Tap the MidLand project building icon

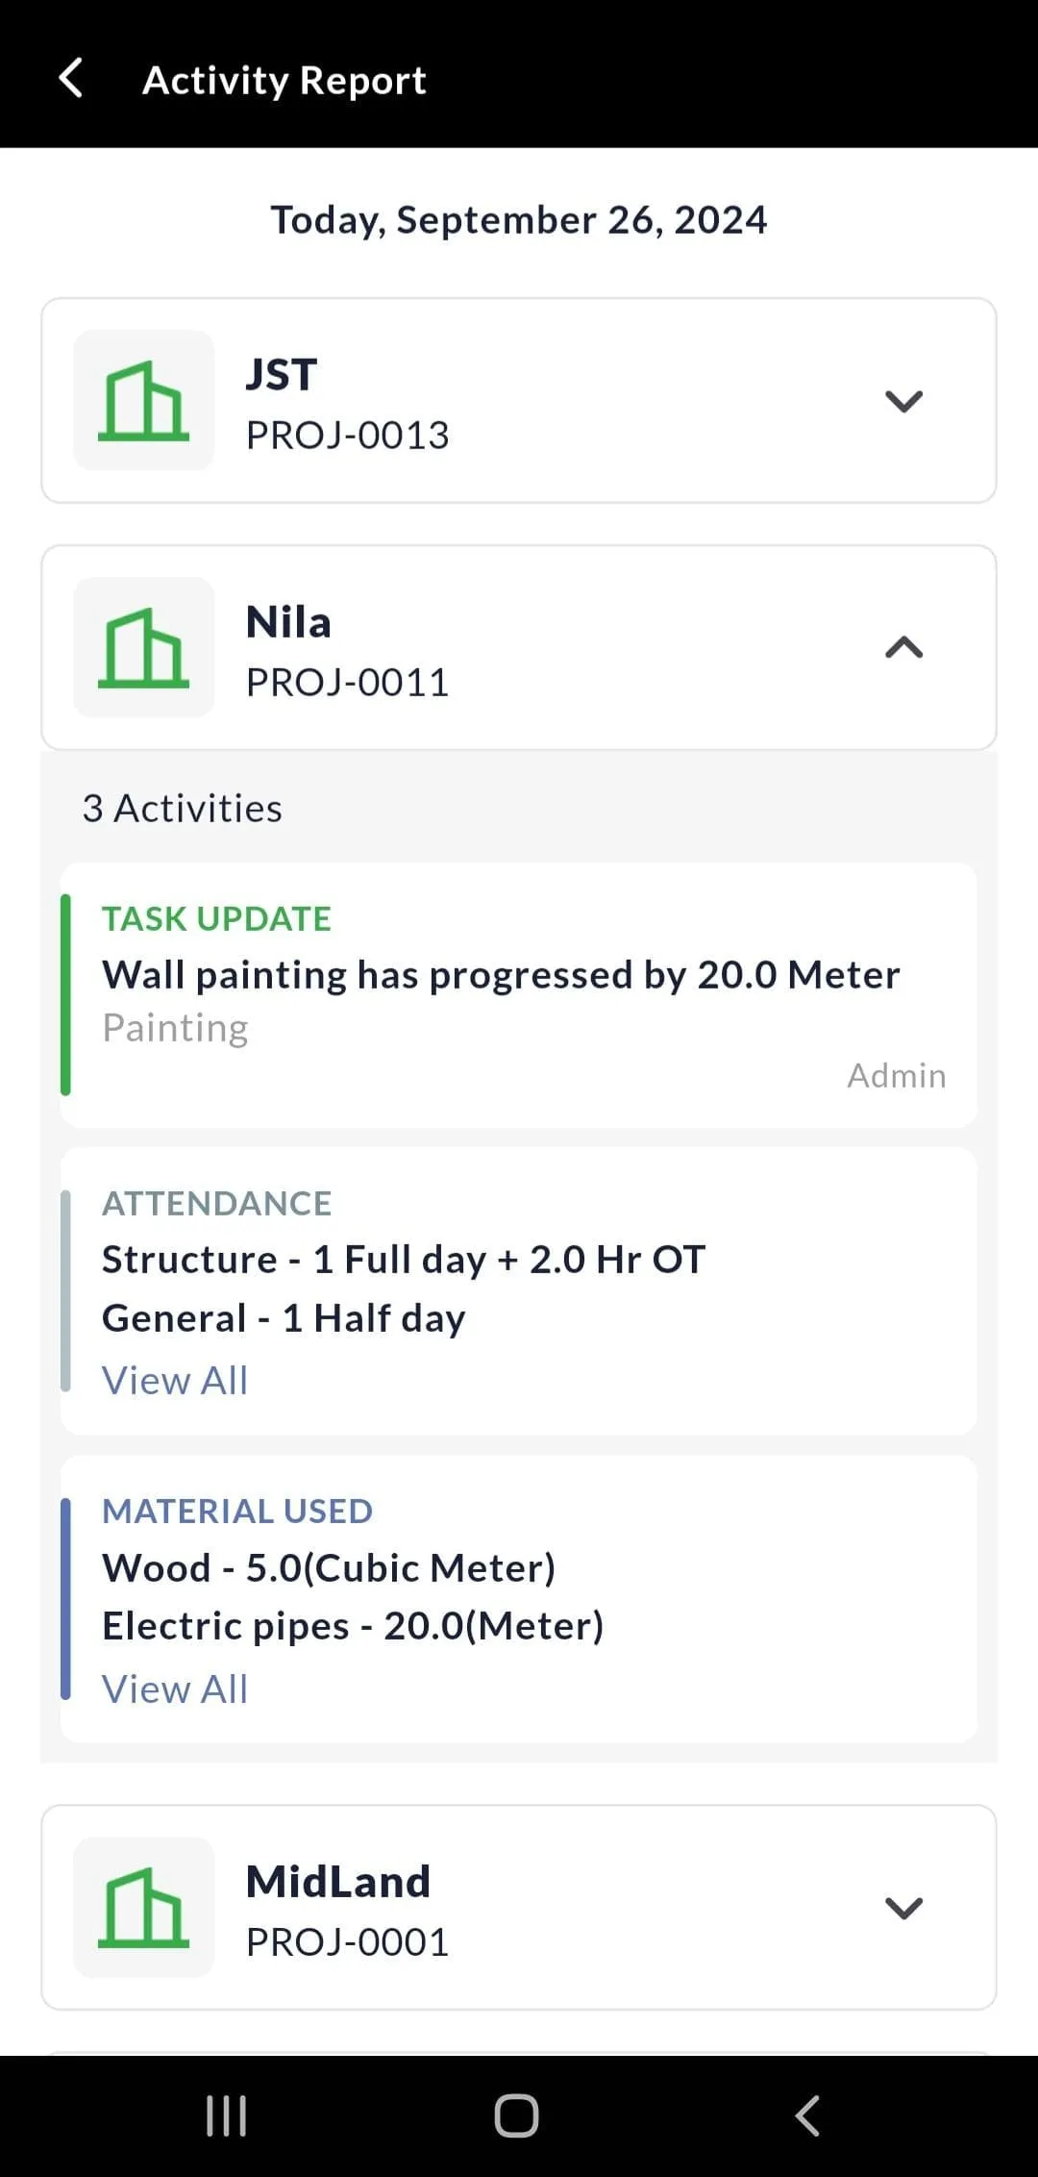pos(144,1907)
